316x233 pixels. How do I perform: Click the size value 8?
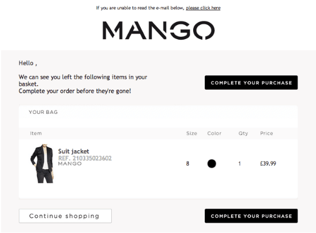[187, 163]
